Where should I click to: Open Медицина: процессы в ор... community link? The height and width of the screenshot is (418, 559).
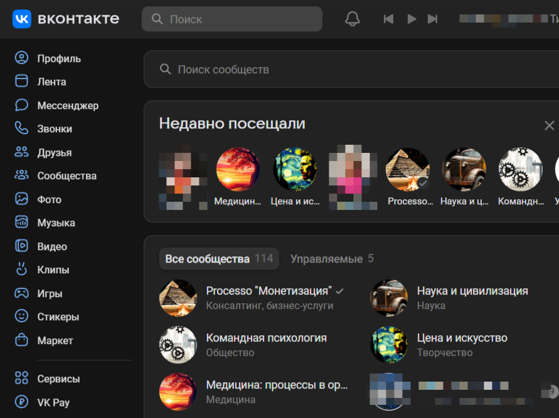tap(277, 385)
